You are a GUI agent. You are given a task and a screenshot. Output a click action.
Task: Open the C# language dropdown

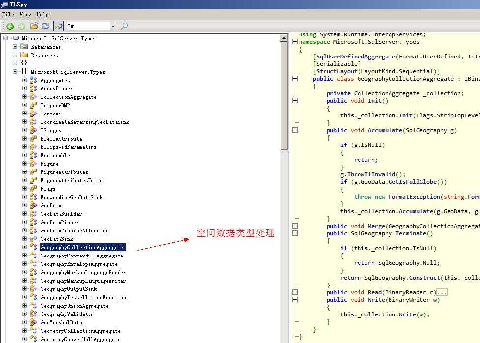(x=113, y=27)
